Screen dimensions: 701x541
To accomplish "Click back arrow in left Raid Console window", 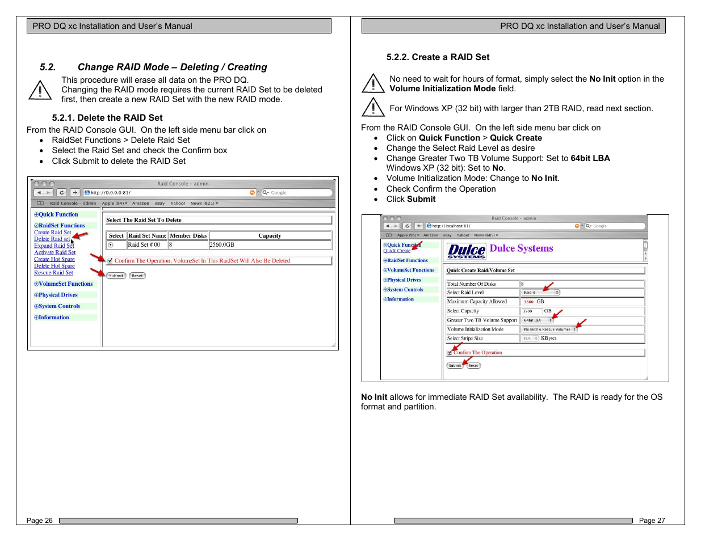I will pos(39,193).
